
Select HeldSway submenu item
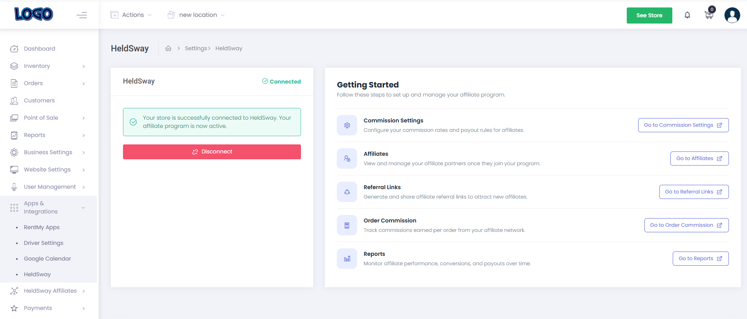(x=37, y=274)
